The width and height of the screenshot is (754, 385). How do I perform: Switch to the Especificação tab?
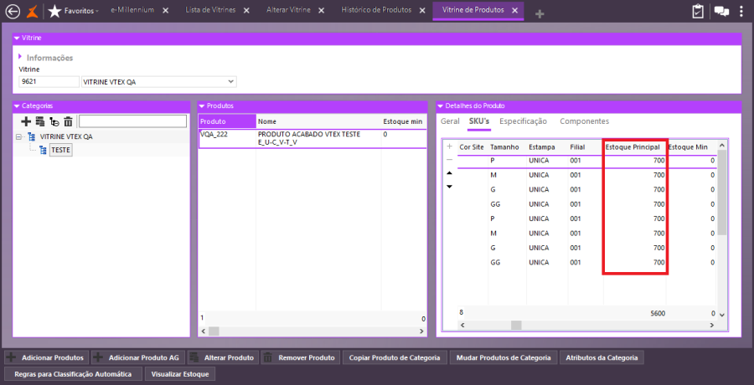(x=523, y=121)
